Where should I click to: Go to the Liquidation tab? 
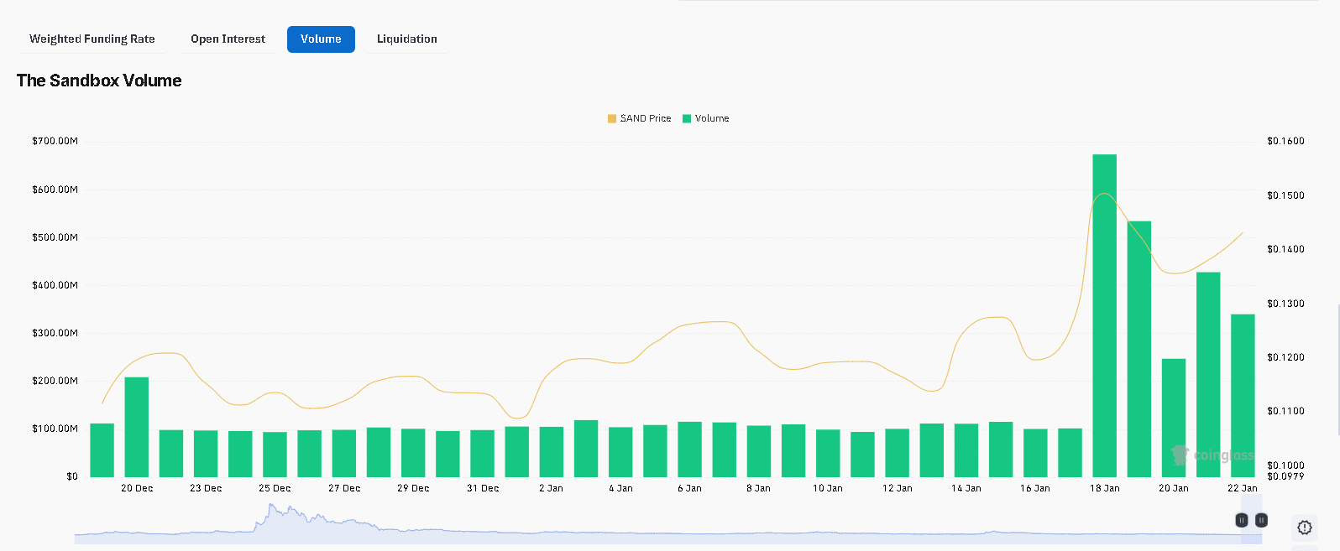[406, 39]
